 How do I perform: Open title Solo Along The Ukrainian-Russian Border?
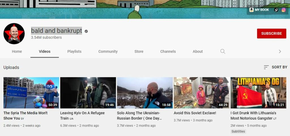pos(139,116)
